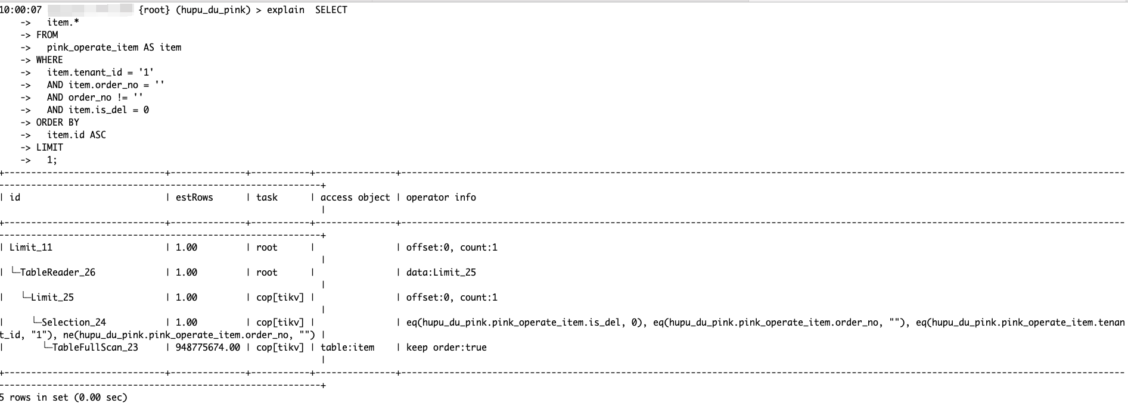Viewport: 1128px width, 406px height.
Task: Click the item.tenant_id = '1' condition
Action: (100, 72)
